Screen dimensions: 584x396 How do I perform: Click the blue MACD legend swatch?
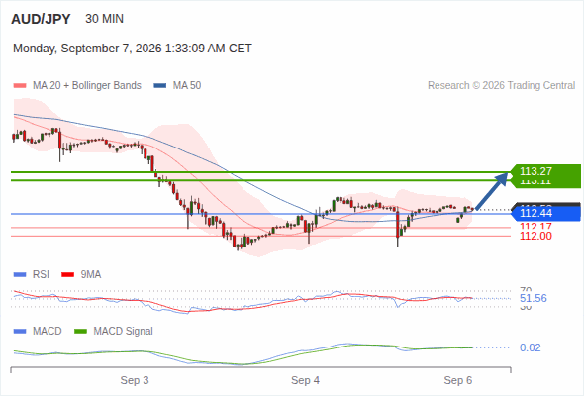pyautogui.click(x=20, y=332)
